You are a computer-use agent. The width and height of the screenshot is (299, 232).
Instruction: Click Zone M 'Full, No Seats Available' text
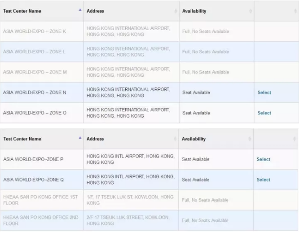(206, 72)
